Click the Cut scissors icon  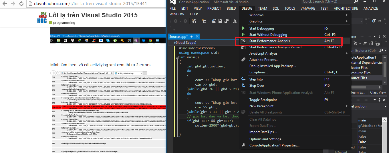235,21
